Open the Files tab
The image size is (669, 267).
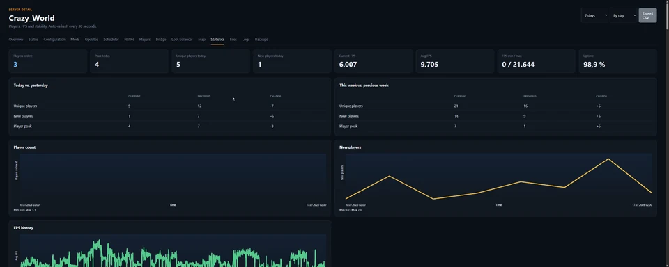[233, 39]
